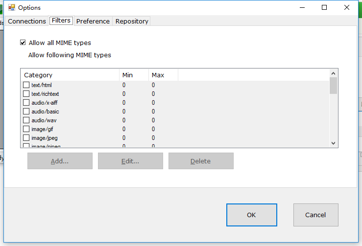Click Max value of image/gif row
Screen dimensions: 362x246
[153, 129]
